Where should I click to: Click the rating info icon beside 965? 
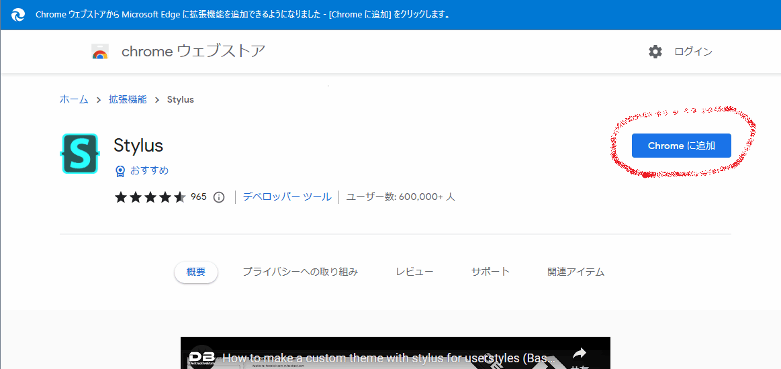click(x=219, y=197)
